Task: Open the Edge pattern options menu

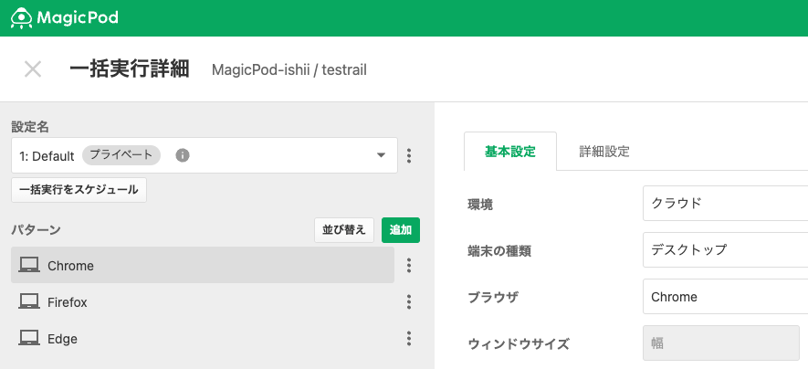Action: (409, 338)
